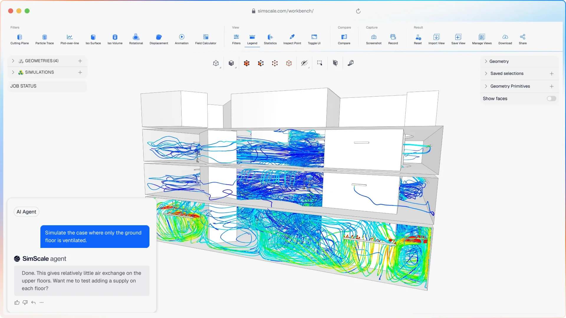Expand the GEOMETRIES (4) tree

(x=13, y=61)
